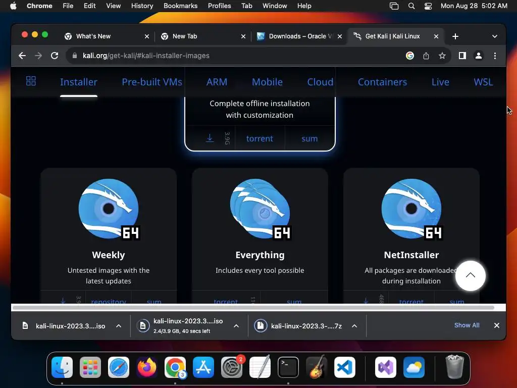Bookmark this page with the star

click(442, 56)
